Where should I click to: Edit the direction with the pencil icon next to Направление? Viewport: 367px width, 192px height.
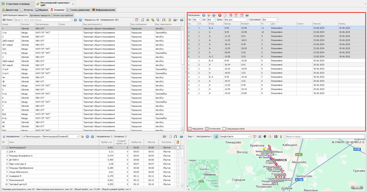(82, 137)
